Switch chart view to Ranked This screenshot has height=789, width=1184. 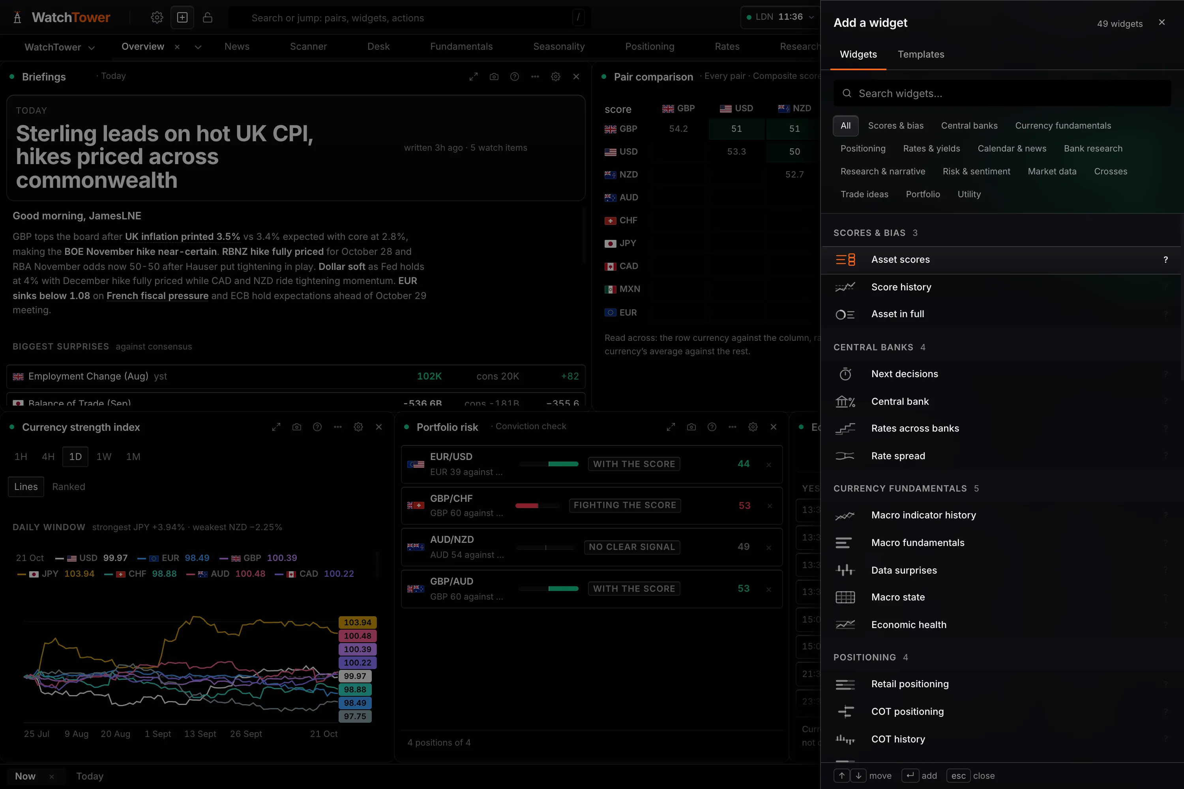68,486
